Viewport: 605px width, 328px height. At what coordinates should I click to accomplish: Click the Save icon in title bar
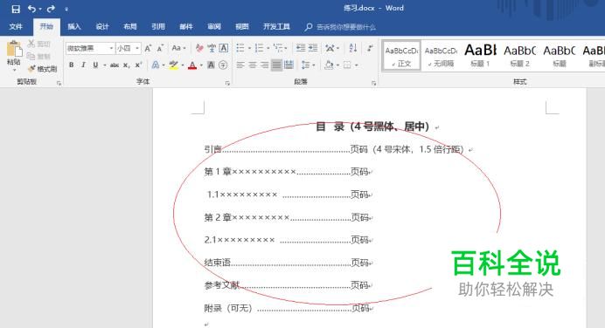pyautogui.click(x=16, y=9)
